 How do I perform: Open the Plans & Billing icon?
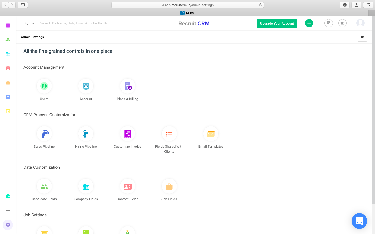coord(128,86)
